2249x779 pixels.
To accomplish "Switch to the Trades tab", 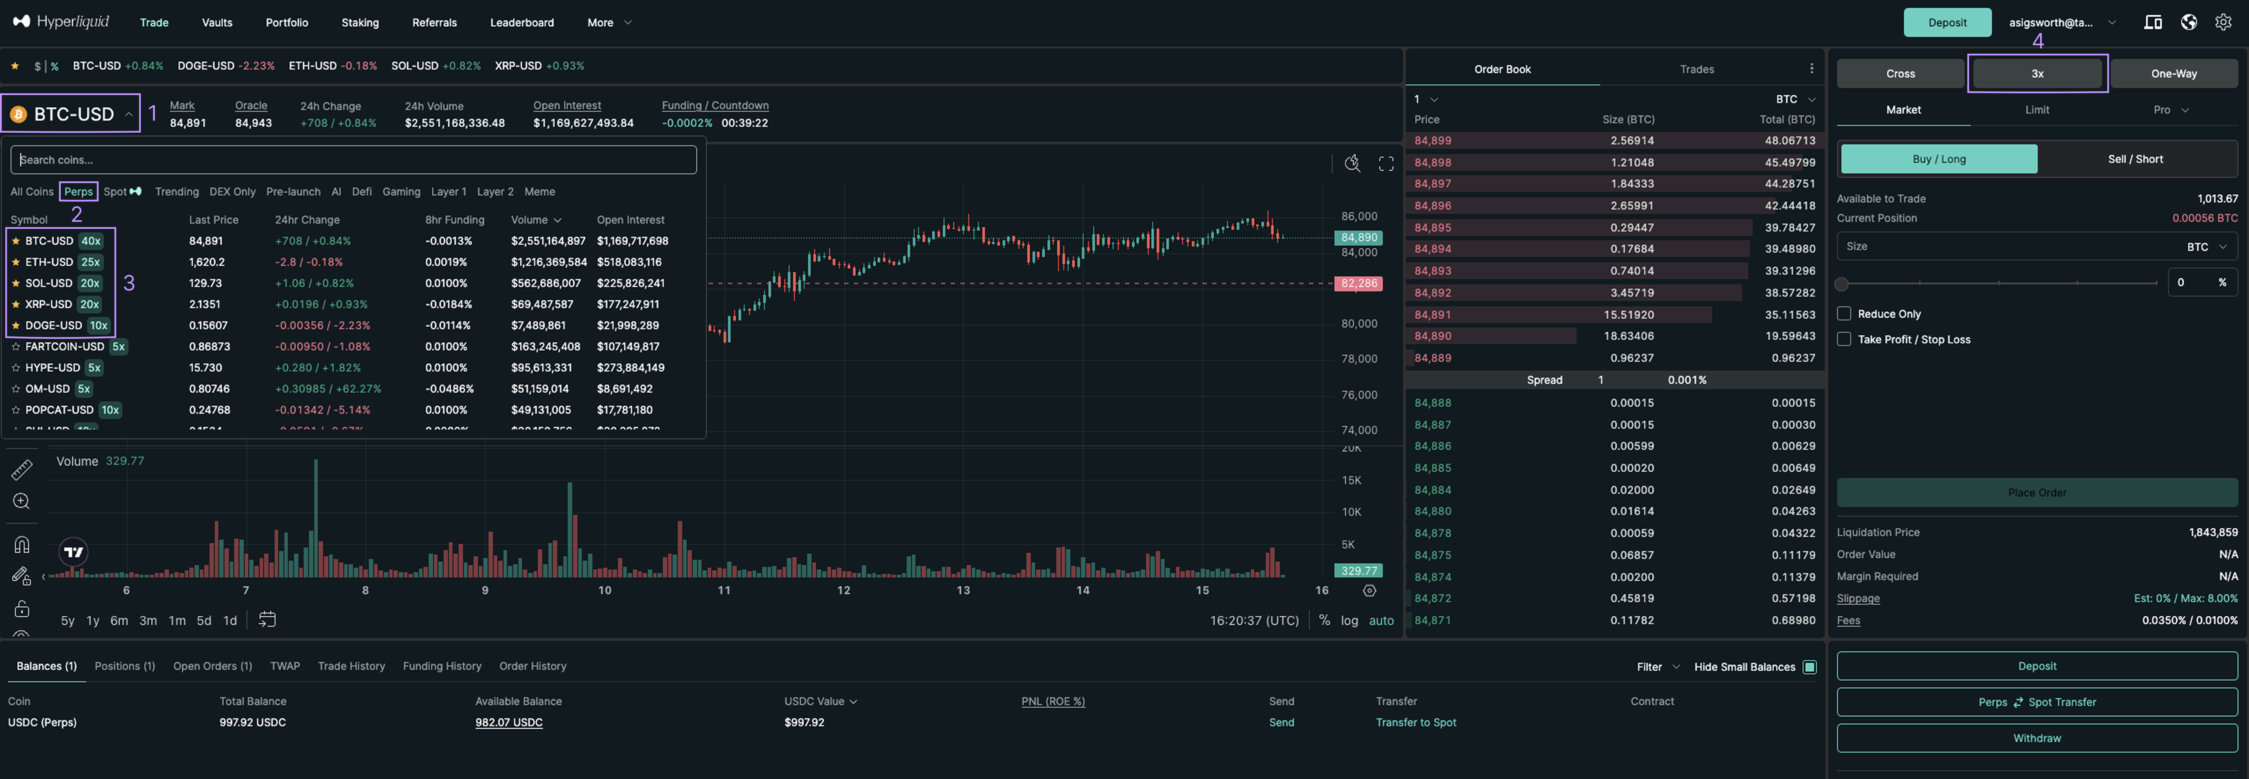I will 1696,69.
